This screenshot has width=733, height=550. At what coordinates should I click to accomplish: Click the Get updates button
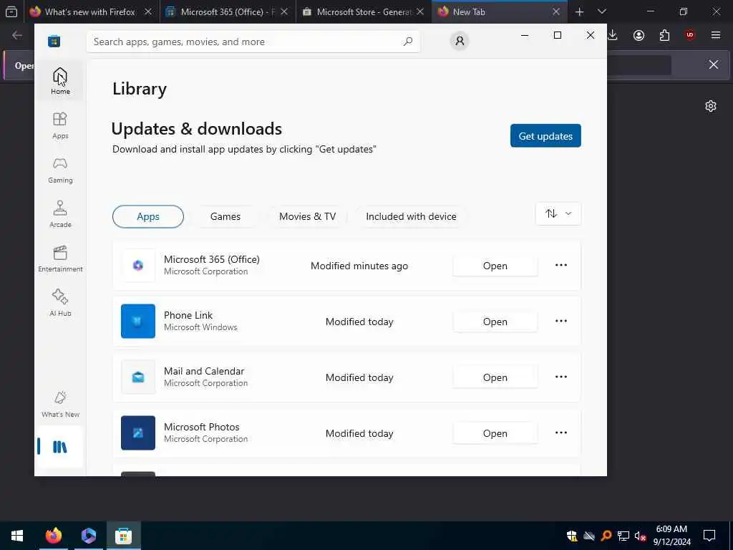click(x=545, y=135)
